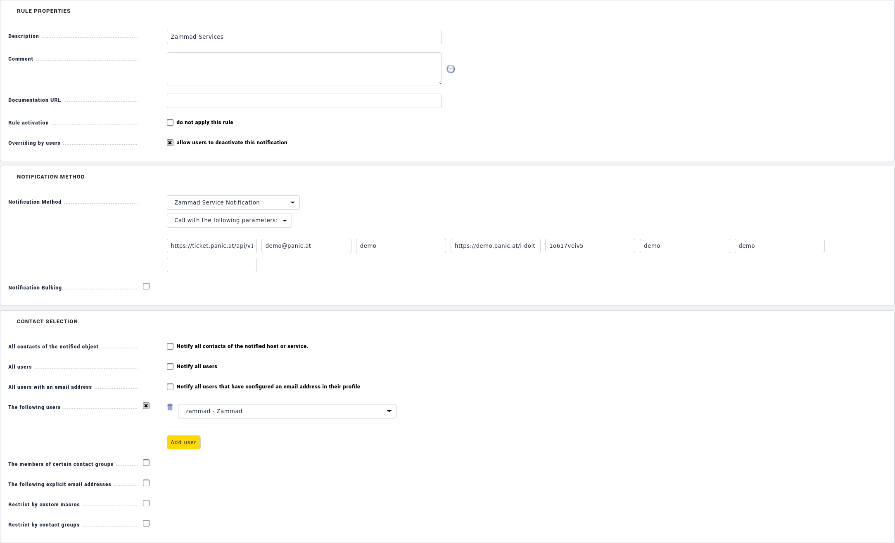The width and height of the screenshot is (895, 543).
Task: Click 'NOTIFICATION METHOD' section heading
Action: (x=51, y=177)
